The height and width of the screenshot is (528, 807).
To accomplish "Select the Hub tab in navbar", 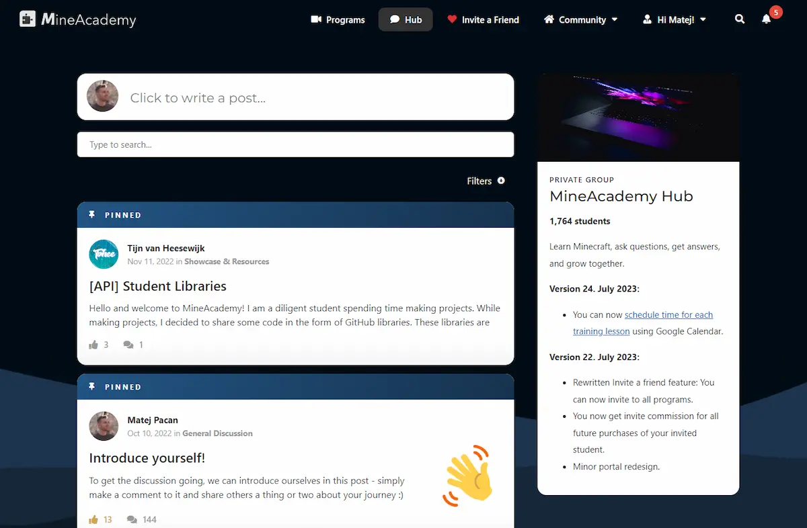I will pyautogui.click(x=406, y=19).
